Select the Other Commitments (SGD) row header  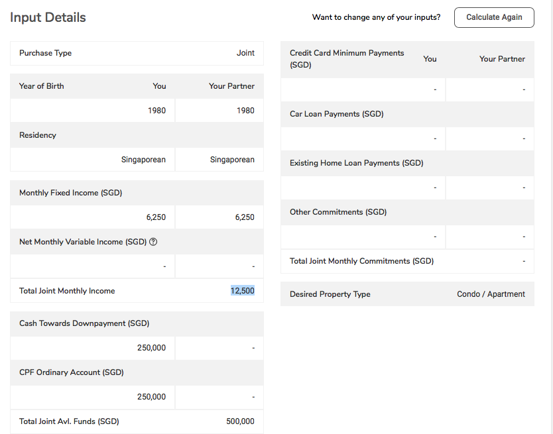coord(338,212)
